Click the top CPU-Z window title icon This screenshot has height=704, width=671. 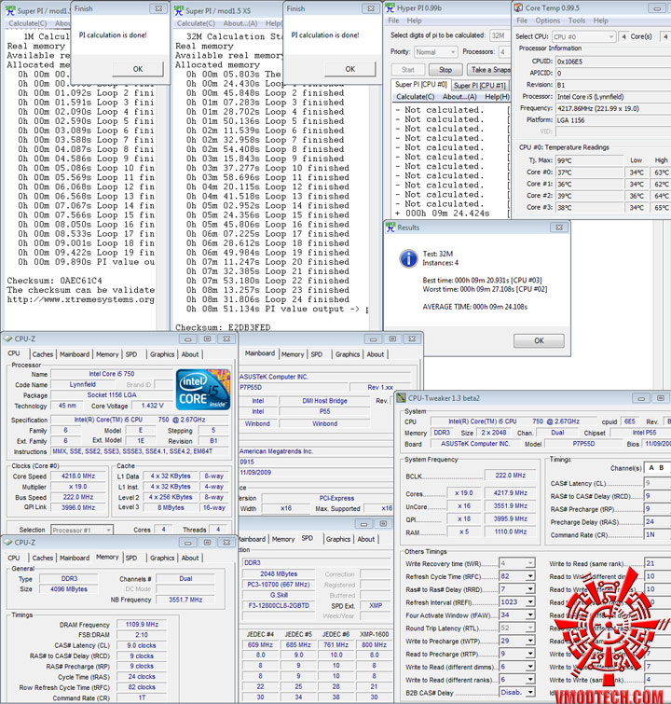coord(8,339)
